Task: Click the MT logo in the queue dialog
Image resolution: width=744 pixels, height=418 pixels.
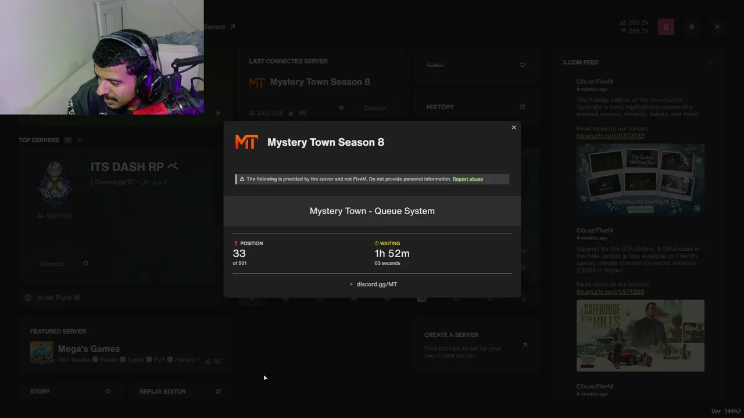Action: click(x=246, y=142)
